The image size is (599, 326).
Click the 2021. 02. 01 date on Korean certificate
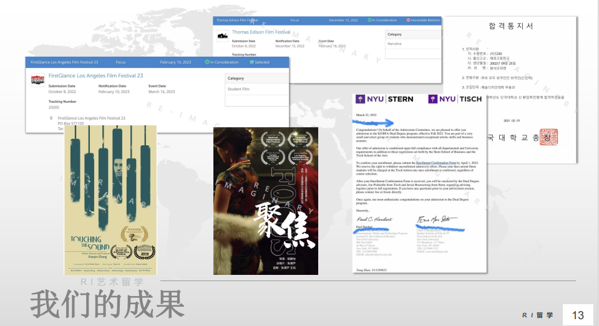(512, 120)
